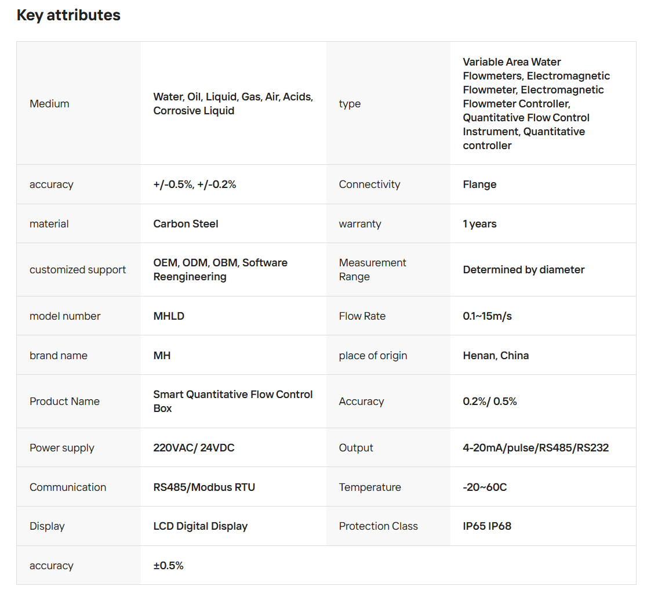
Task: Click the 220VAC/ 24VDC power supply value
Action: click(194, 447)
